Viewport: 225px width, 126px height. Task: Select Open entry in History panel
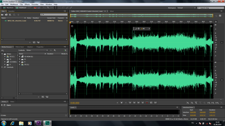point(34,105)
